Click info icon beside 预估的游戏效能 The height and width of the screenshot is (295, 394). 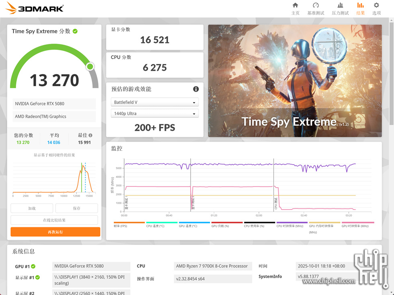coord(196,89)
